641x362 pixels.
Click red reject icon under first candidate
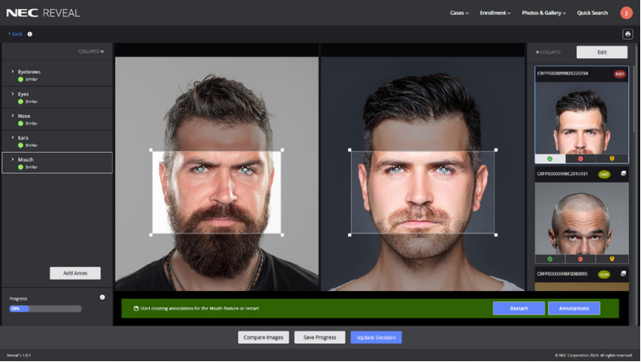point(581,158)
